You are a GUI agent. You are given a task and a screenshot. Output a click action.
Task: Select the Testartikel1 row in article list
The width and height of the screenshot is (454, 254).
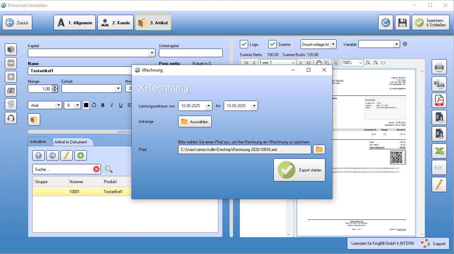[82, 192]
